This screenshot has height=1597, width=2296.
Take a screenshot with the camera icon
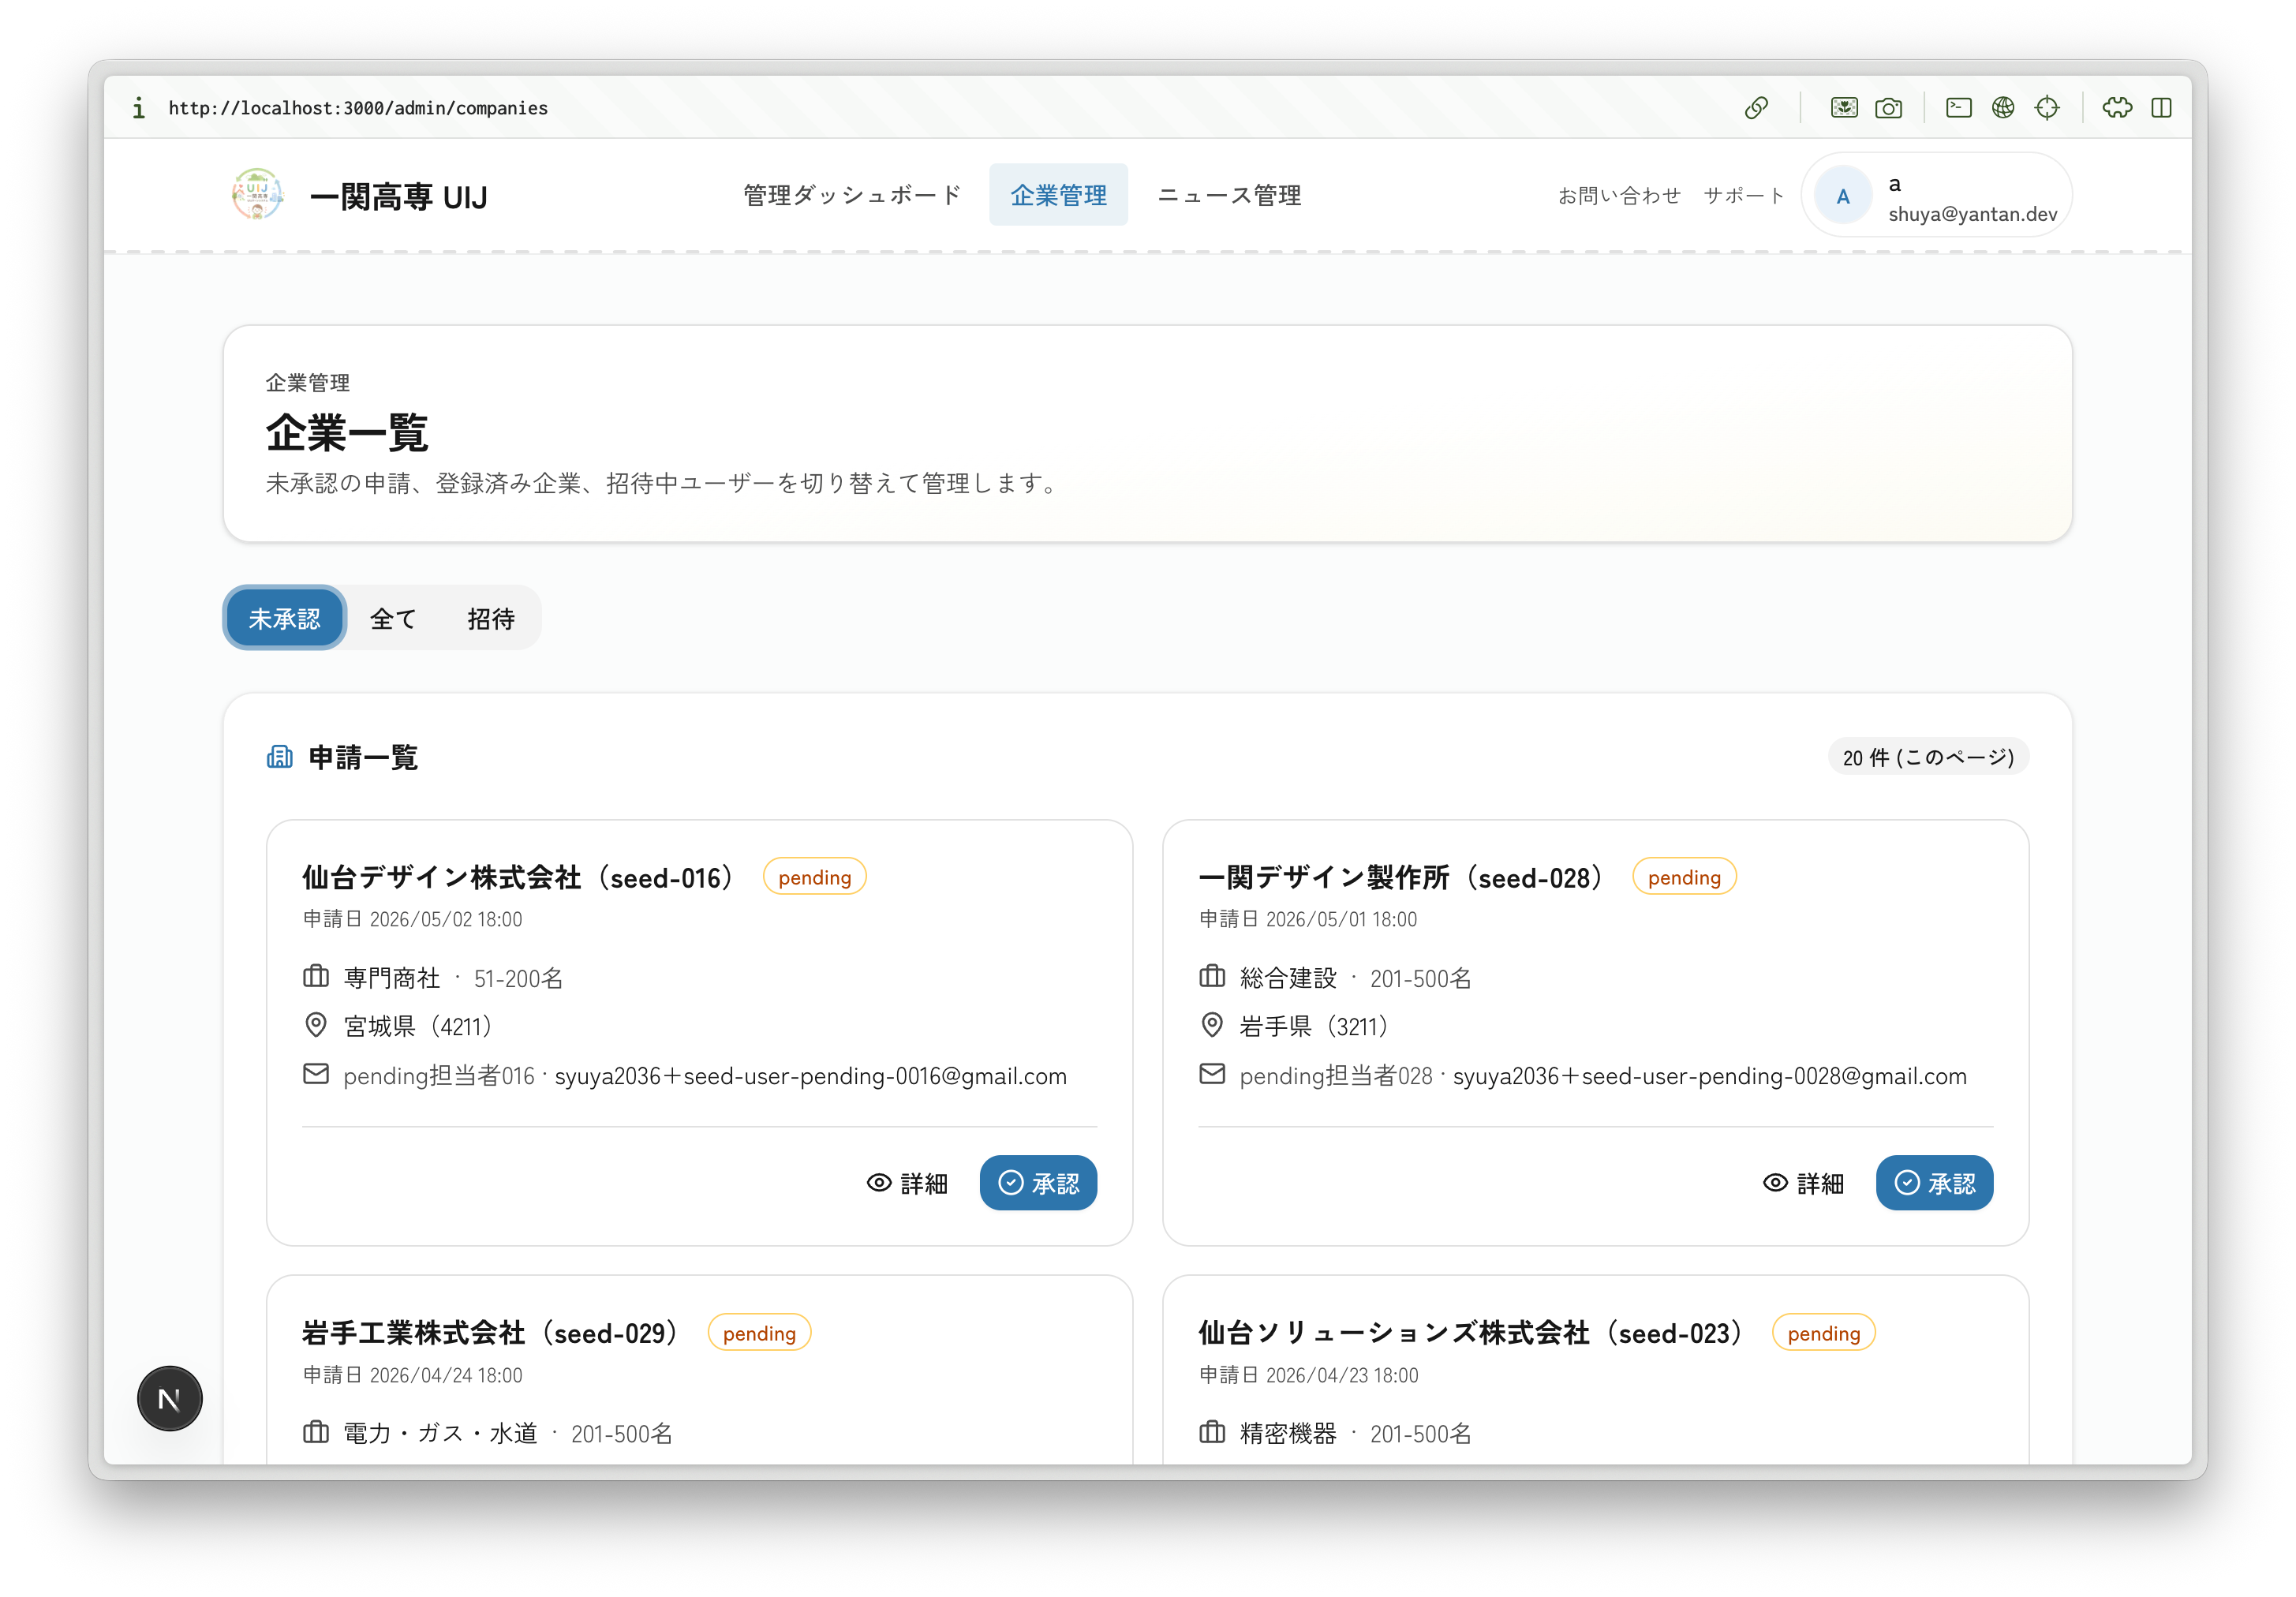(x=1888, y=108)
